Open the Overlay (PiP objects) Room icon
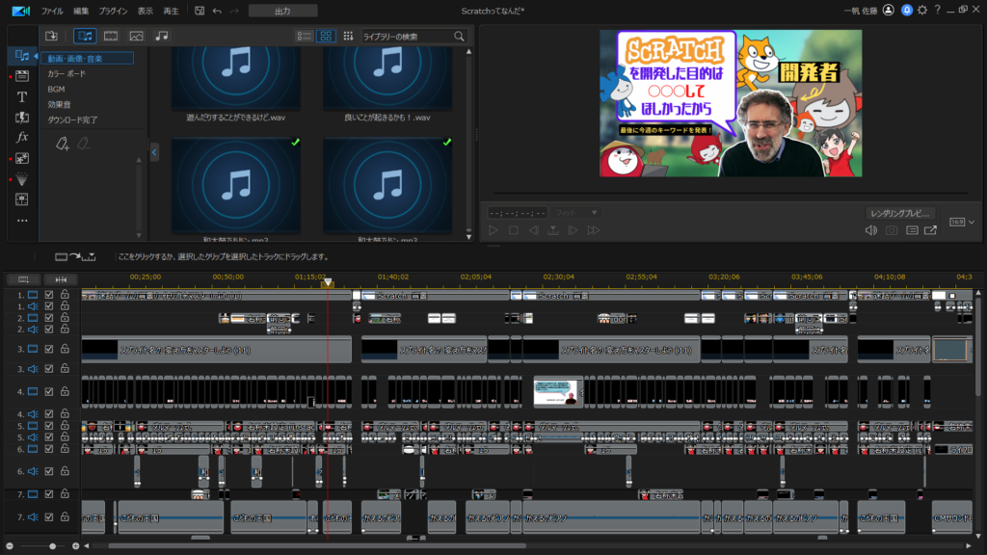This screenshot has height=555, width=987. click(x=22, y=159)
